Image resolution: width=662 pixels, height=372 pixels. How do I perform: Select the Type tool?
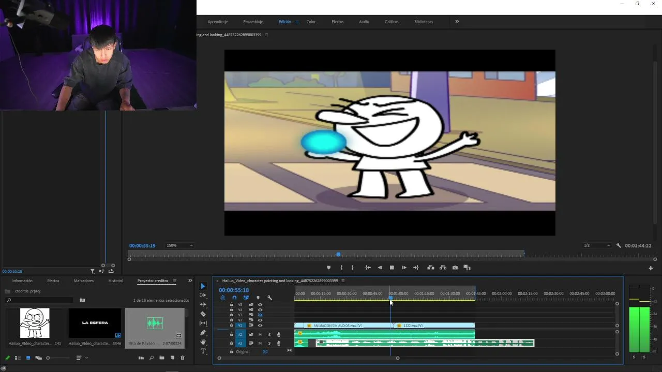[x=203, y=351]
